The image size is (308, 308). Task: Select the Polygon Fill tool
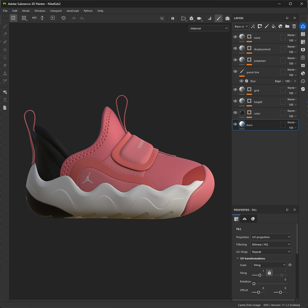[5, 57]
